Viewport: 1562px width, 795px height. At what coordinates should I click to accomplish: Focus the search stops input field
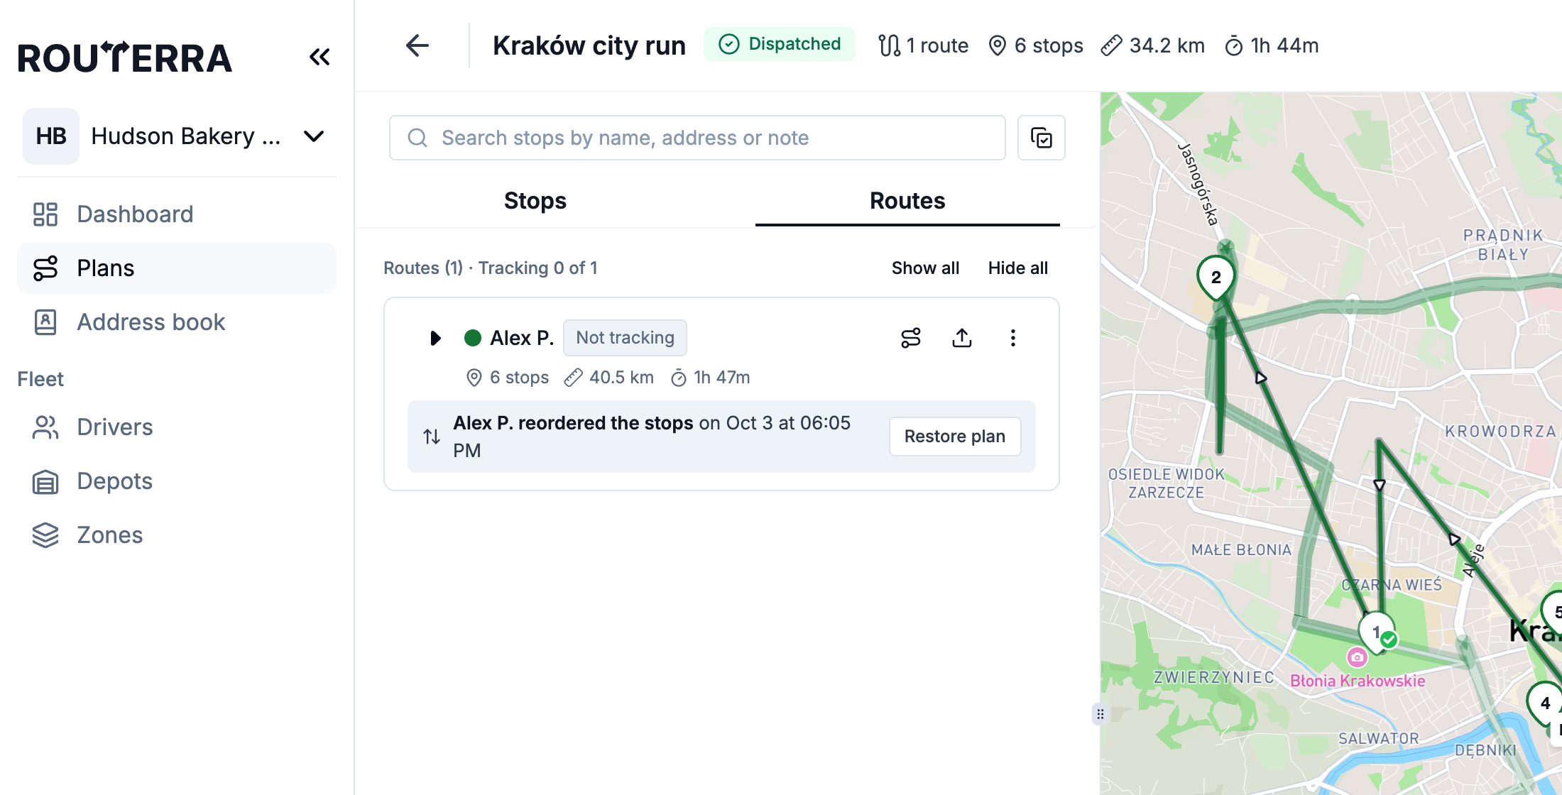click(x=697, y=138)
